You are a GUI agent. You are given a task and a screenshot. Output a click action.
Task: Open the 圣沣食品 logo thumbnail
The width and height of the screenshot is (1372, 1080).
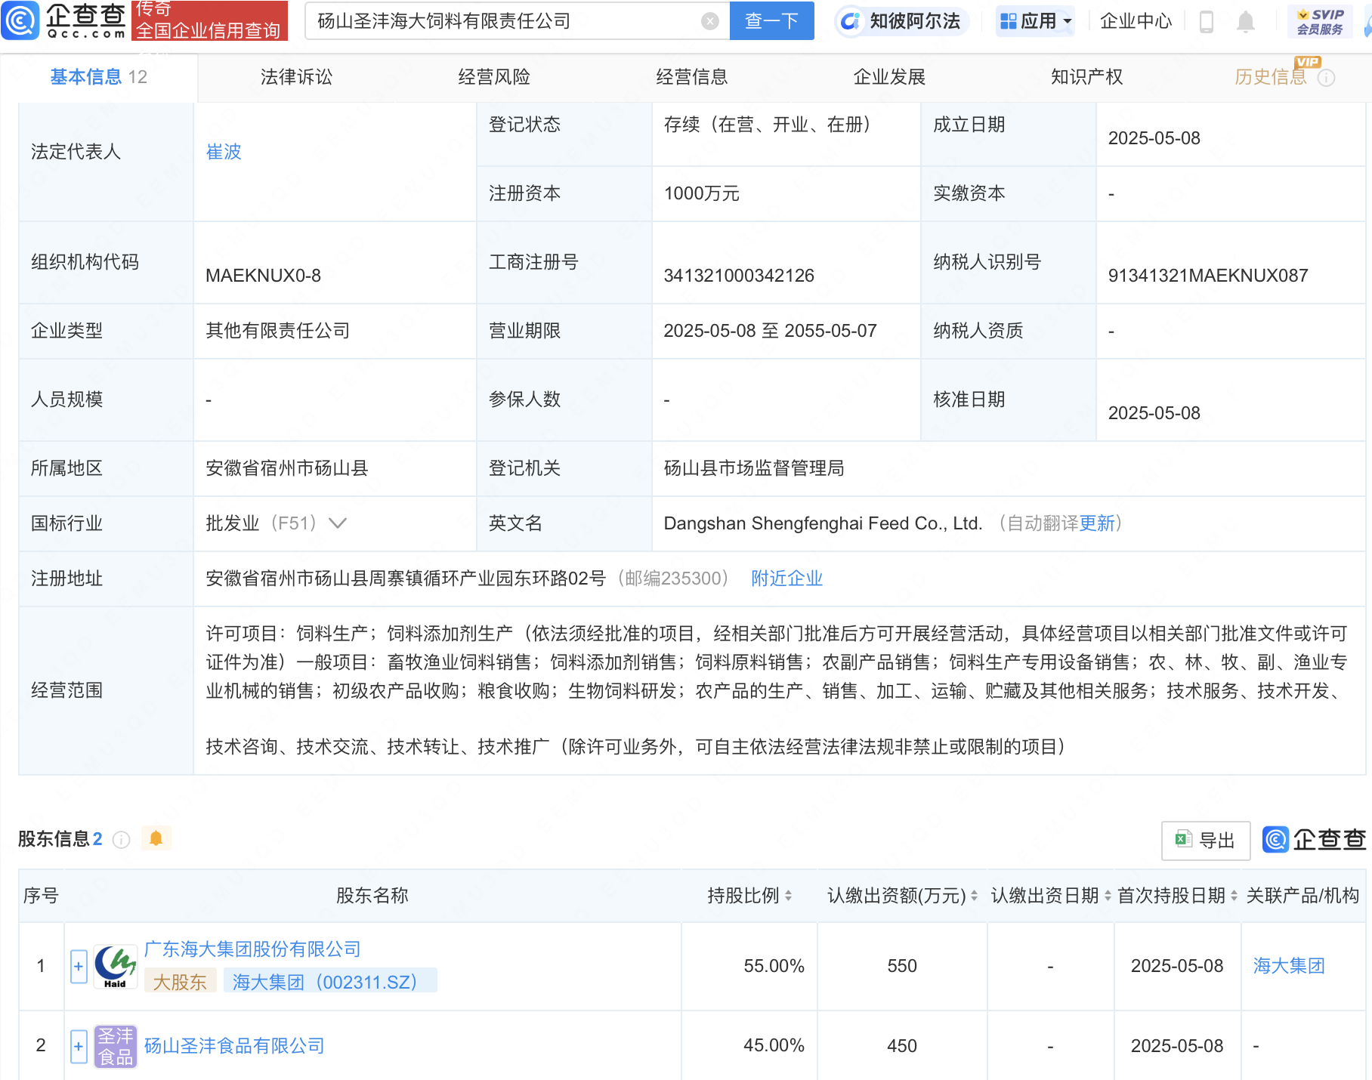(115, 1047)
